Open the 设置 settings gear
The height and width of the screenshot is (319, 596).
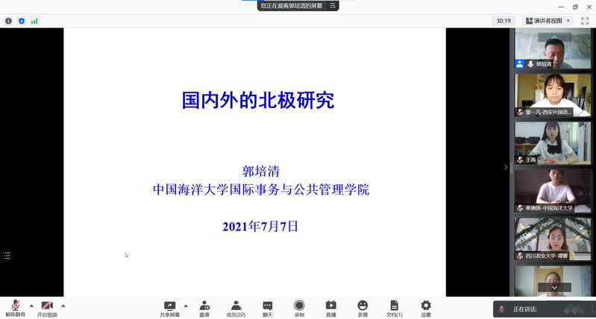pyautogui.click(x=426, y=306)
